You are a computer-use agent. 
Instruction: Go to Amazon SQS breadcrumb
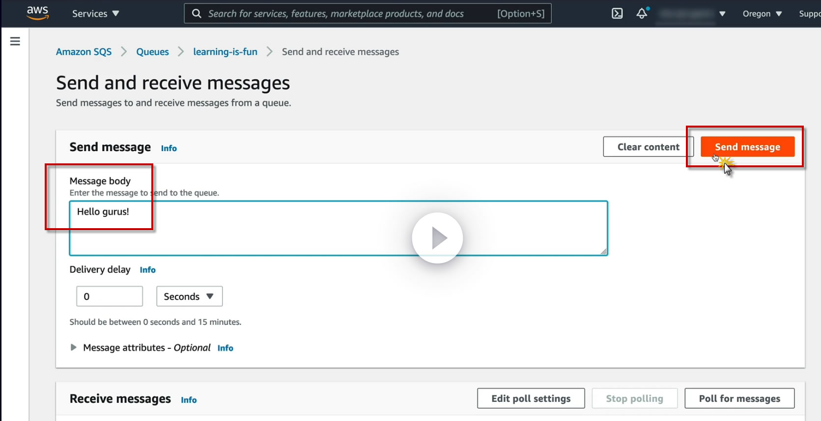coord(84,52)
